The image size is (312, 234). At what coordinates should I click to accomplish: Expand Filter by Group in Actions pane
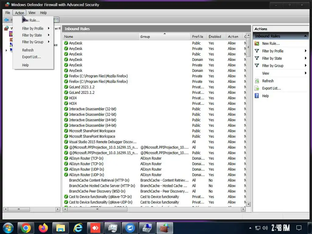[x=306, y=66]
